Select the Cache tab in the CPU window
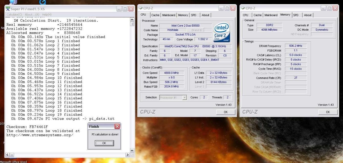Image resolution: width=343 pixels, height=163 pixels. (x=155, y=15)
